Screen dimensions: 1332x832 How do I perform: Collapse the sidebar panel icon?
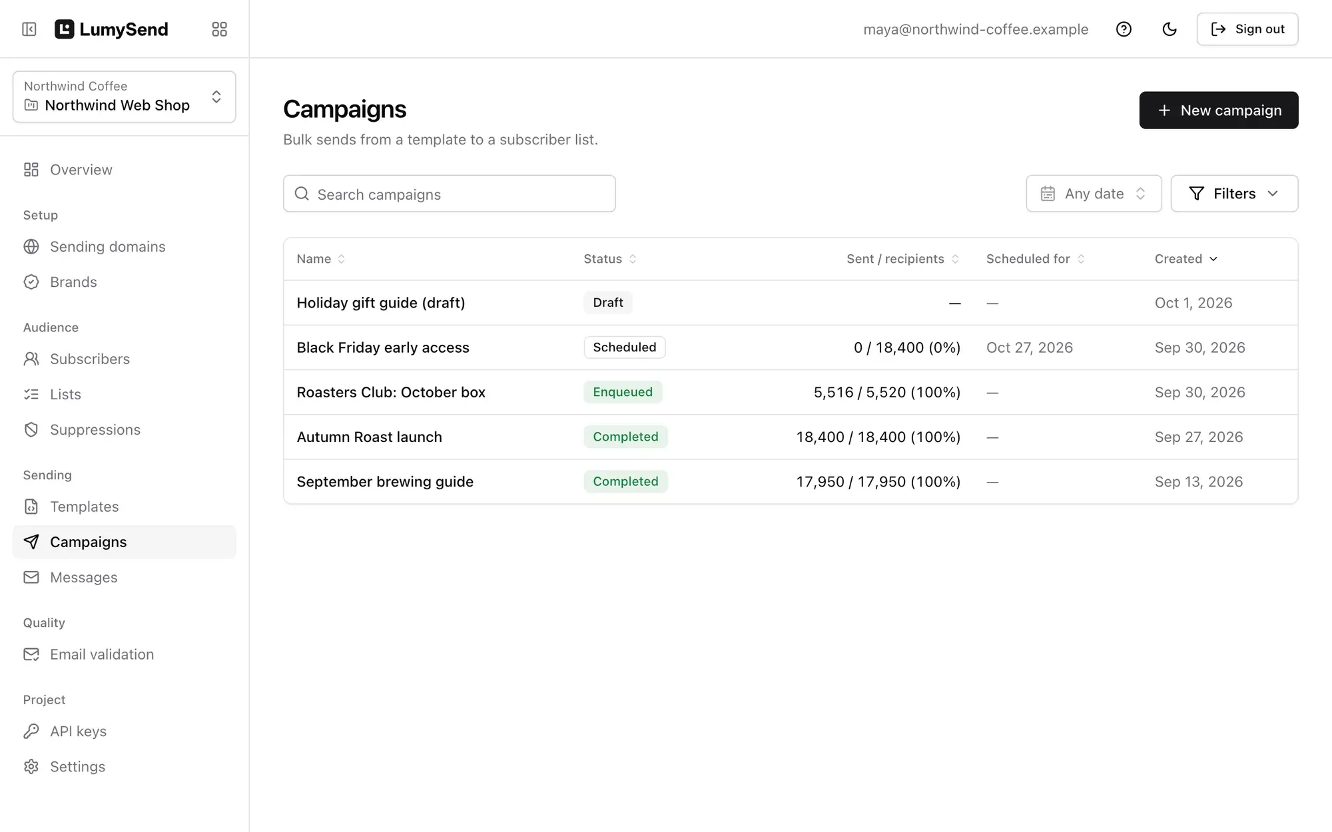pos(29,29)
